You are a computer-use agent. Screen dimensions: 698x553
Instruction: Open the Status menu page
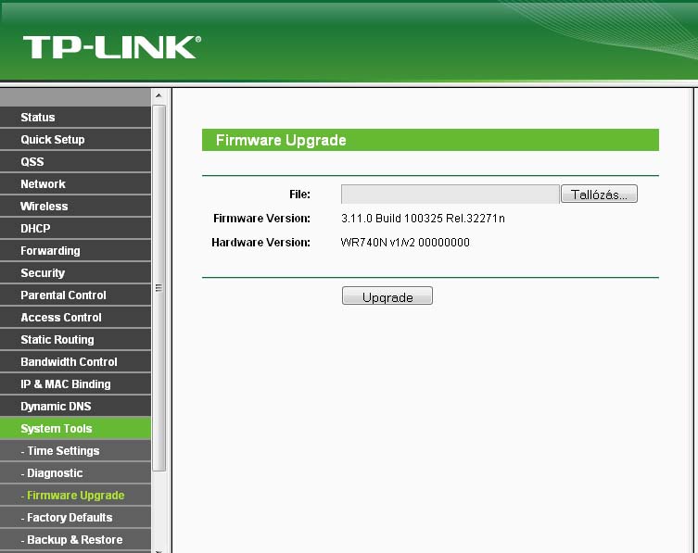(75, 117)
